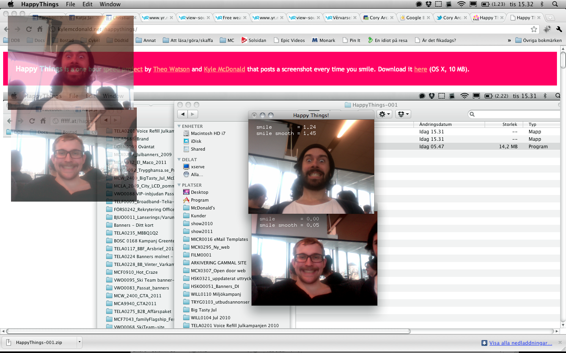This screenshot has height=353, width=566.
Task: Open the Wi-Fi status icon
Action: (x=461, y=4)
